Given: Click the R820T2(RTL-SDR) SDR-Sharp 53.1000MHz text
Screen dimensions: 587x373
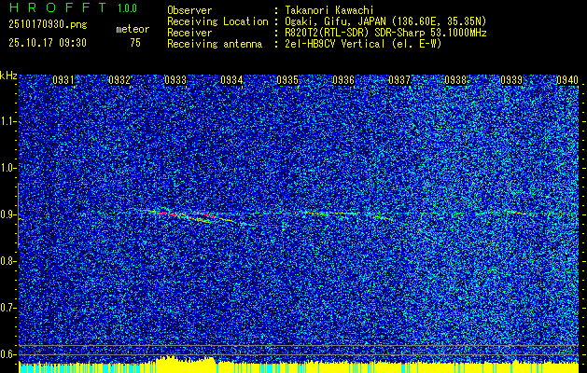Looking at the screenshot, I should coord(385,33).
